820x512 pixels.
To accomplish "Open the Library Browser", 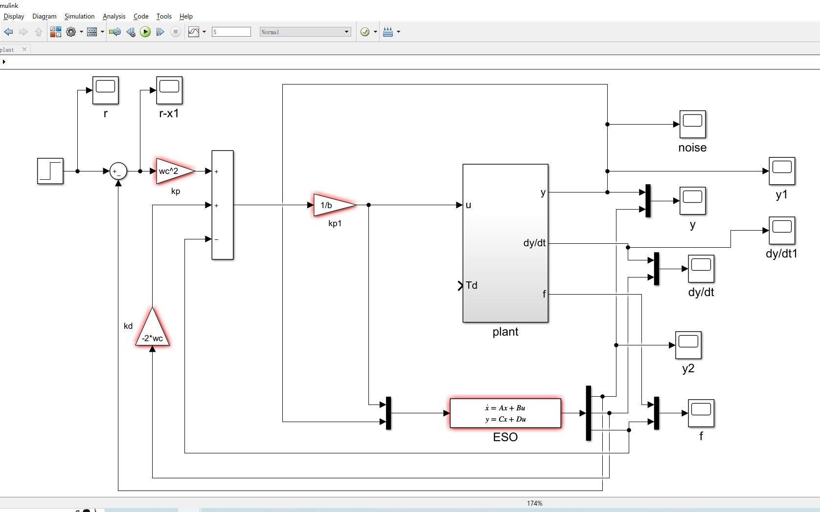I will 56,32.
